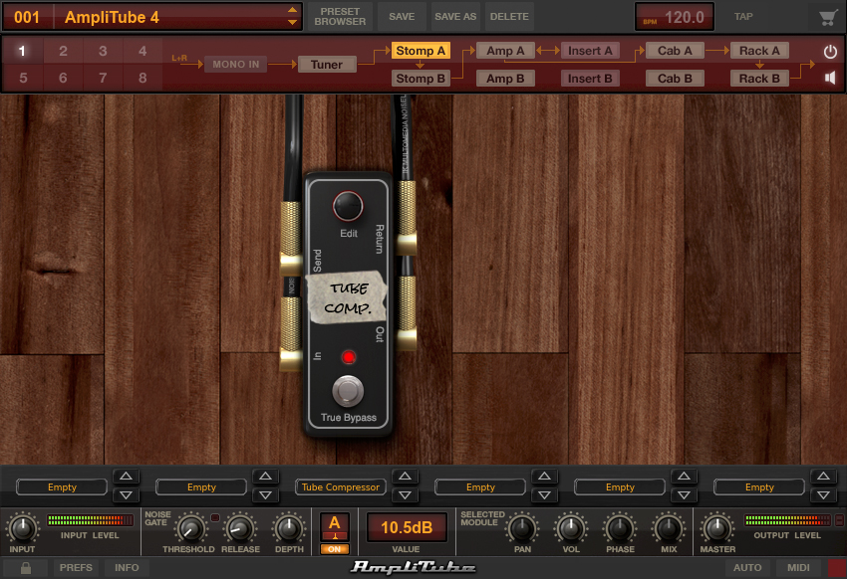
Task: Adjust the noise gate THRESHOLD knob
Action: click(190, 528)
